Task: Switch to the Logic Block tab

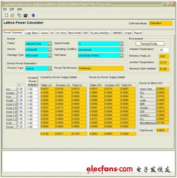Action: [x=32, y=33]
